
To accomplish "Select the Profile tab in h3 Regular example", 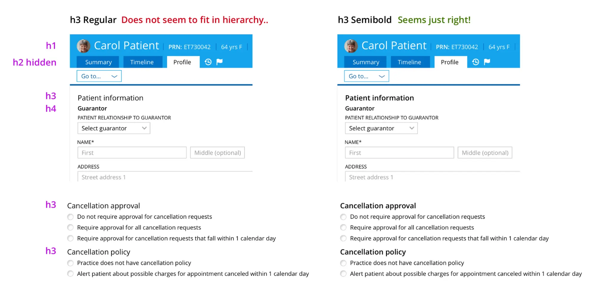I will [x=182, y=62].
